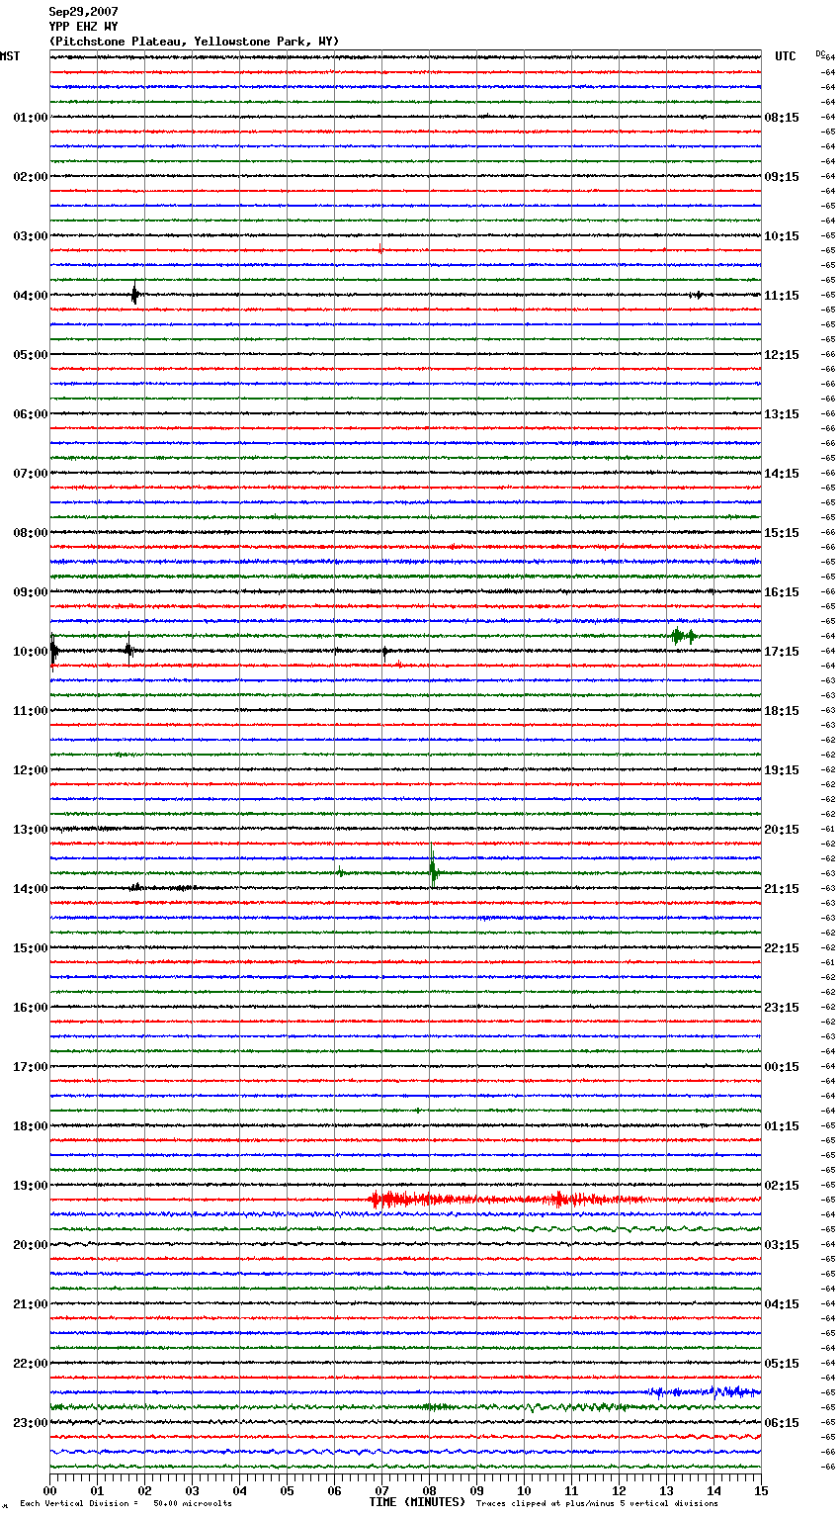Click the "07:00" MST time label
The image size is (840, 1517).
(31, 474)
